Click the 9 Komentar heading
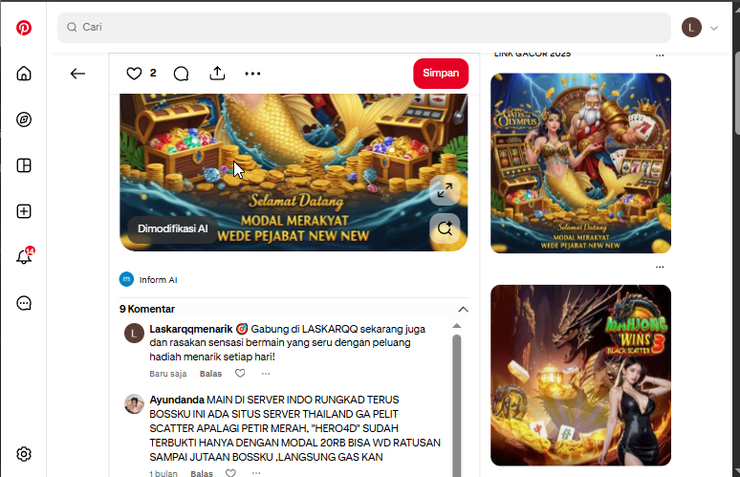The height and width of the screenshot is (477, 740). coord(147,309)
